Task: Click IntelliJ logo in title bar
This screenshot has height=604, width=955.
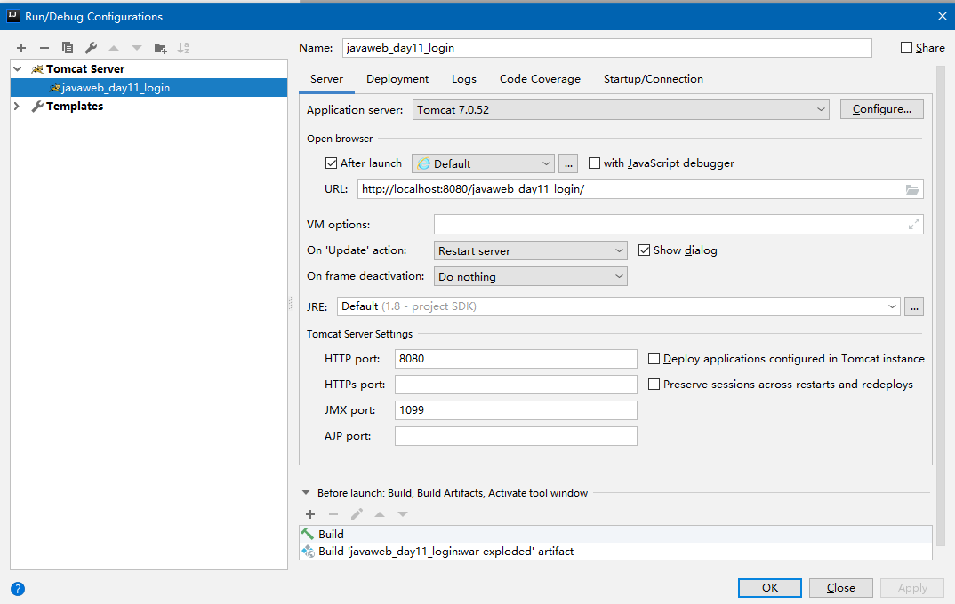Action: pos(12,16)
